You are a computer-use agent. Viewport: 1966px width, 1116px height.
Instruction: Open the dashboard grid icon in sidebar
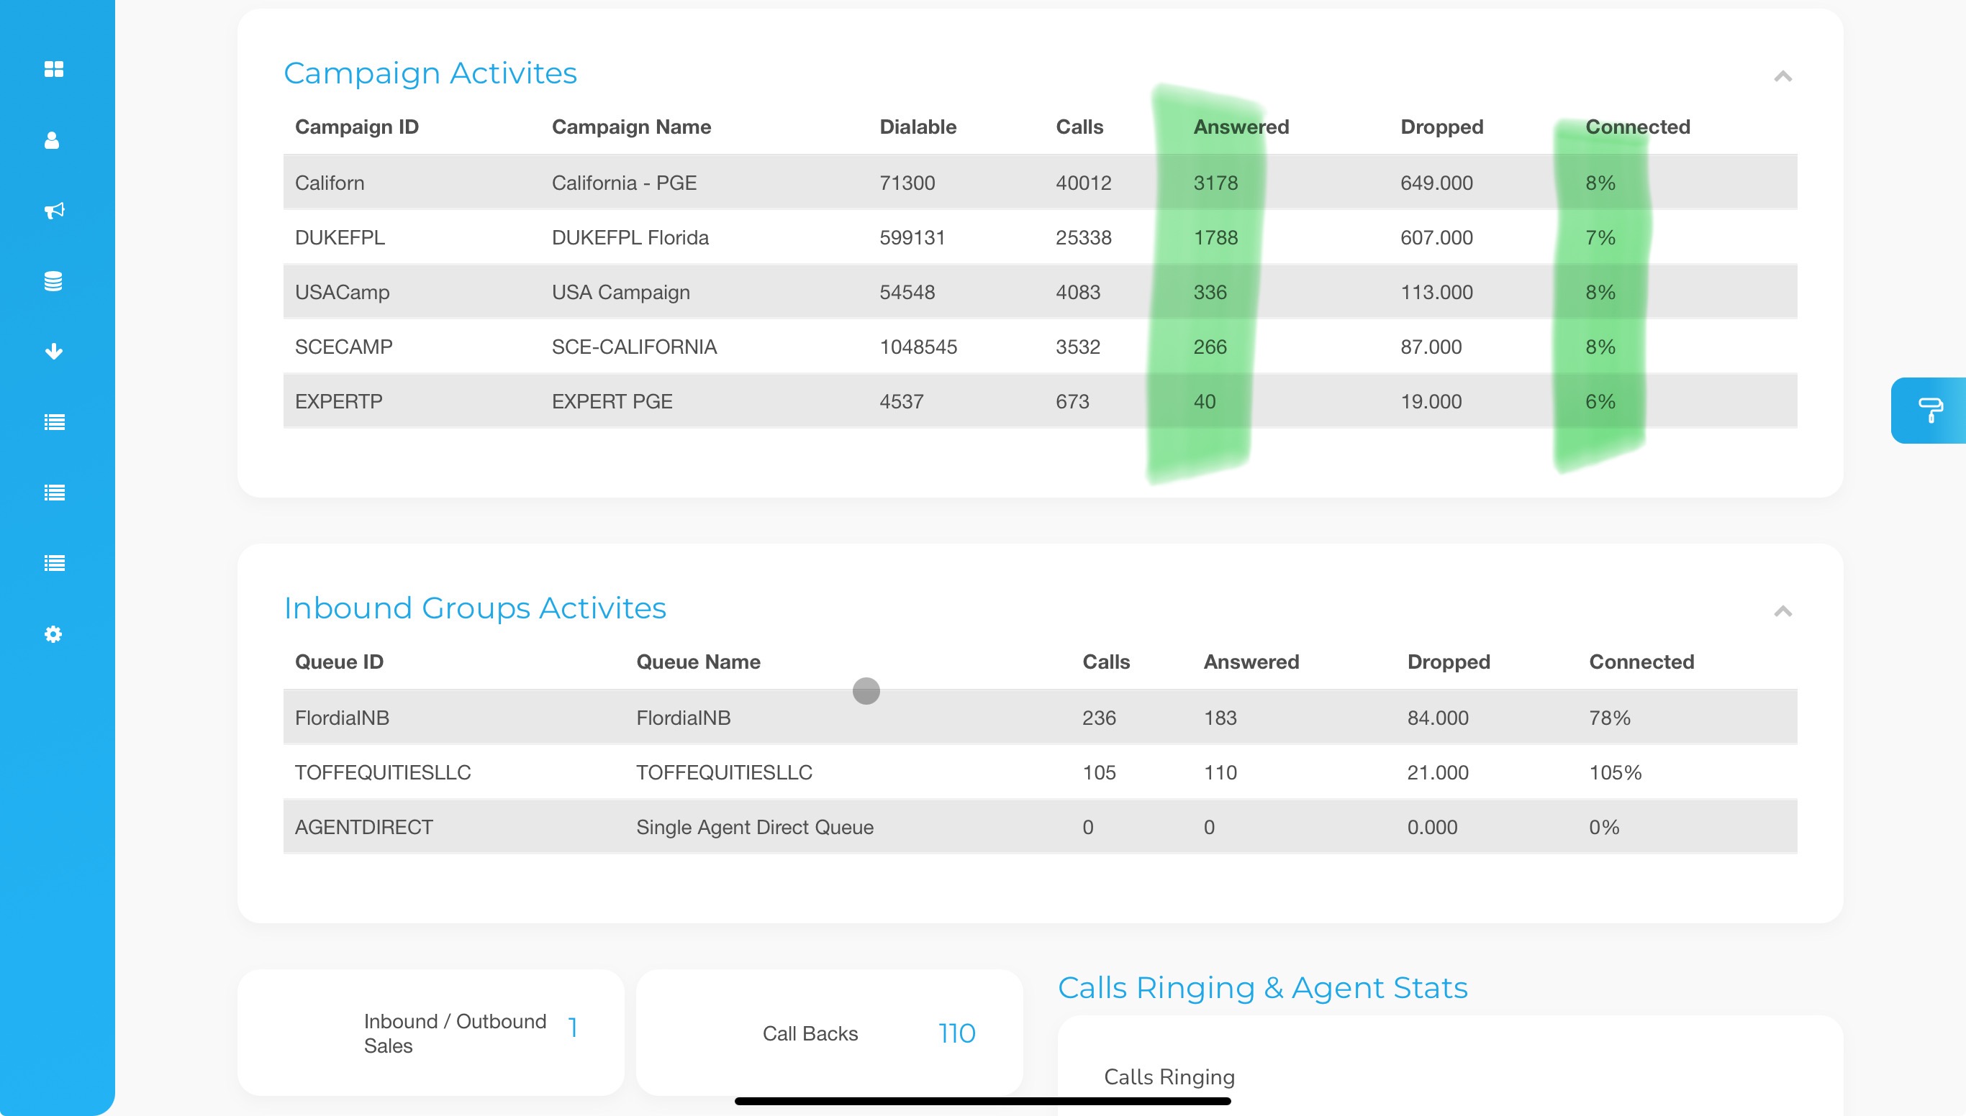[54, 69]
